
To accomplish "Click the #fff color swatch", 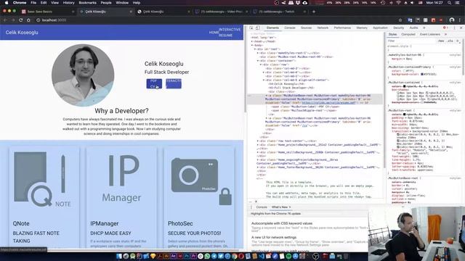I will pyautogui.click(x=404, y=71).
